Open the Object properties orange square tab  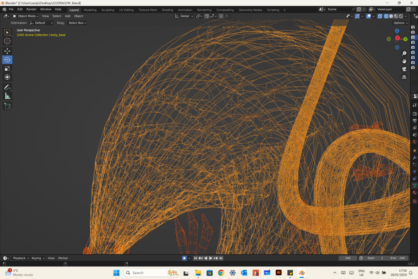(x=415, y=151)
